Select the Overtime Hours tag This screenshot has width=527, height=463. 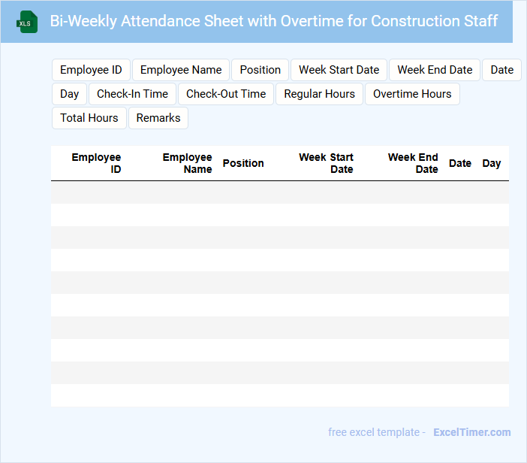pyautogui.click(x=412, y=94)
